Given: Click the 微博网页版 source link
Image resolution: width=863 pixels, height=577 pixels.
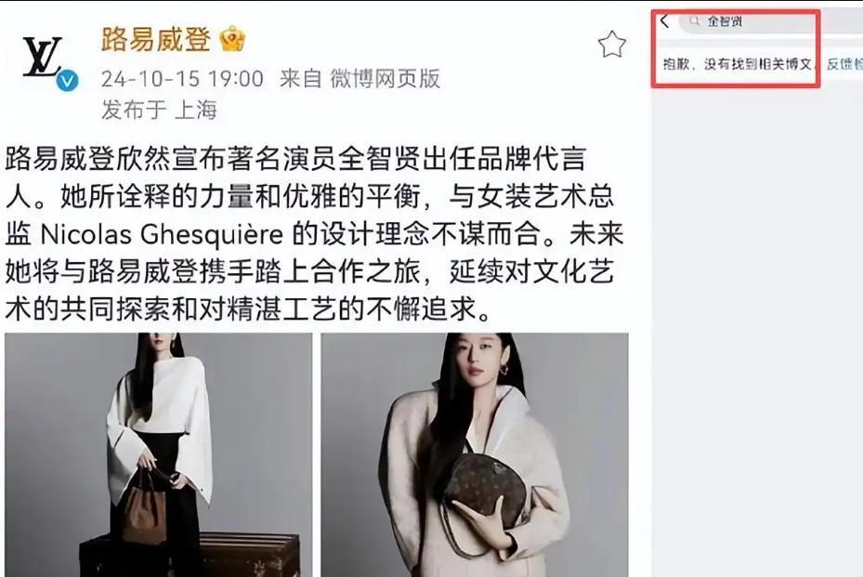Looking at the screenshot, I should pos(385,79).
